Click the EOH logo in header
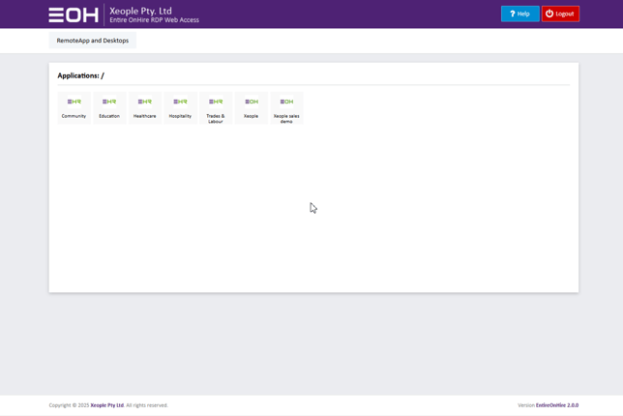 coord(74,15)
